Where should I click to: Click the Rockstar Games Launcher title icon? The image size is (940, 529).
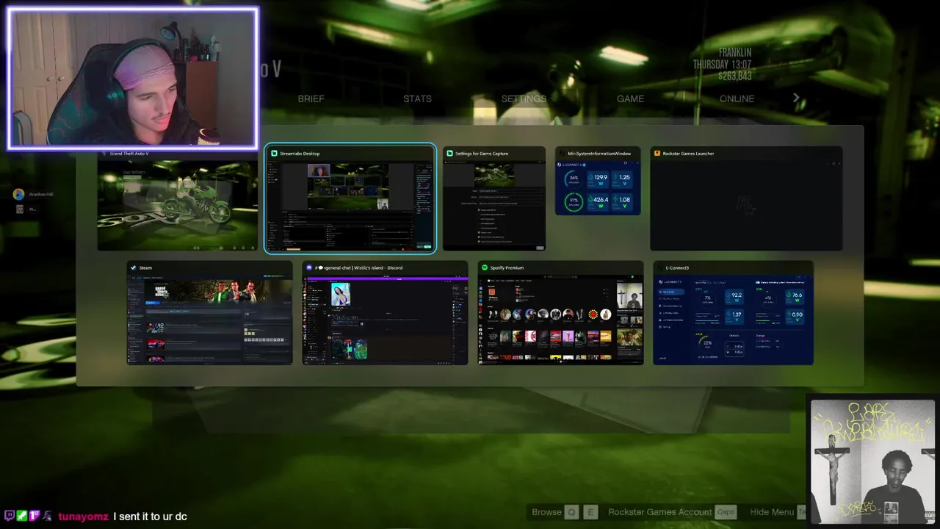point(657,154)
